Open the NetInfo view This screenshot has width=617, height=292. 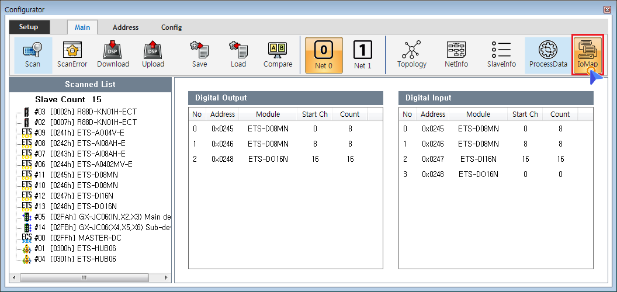pos(456,55)
